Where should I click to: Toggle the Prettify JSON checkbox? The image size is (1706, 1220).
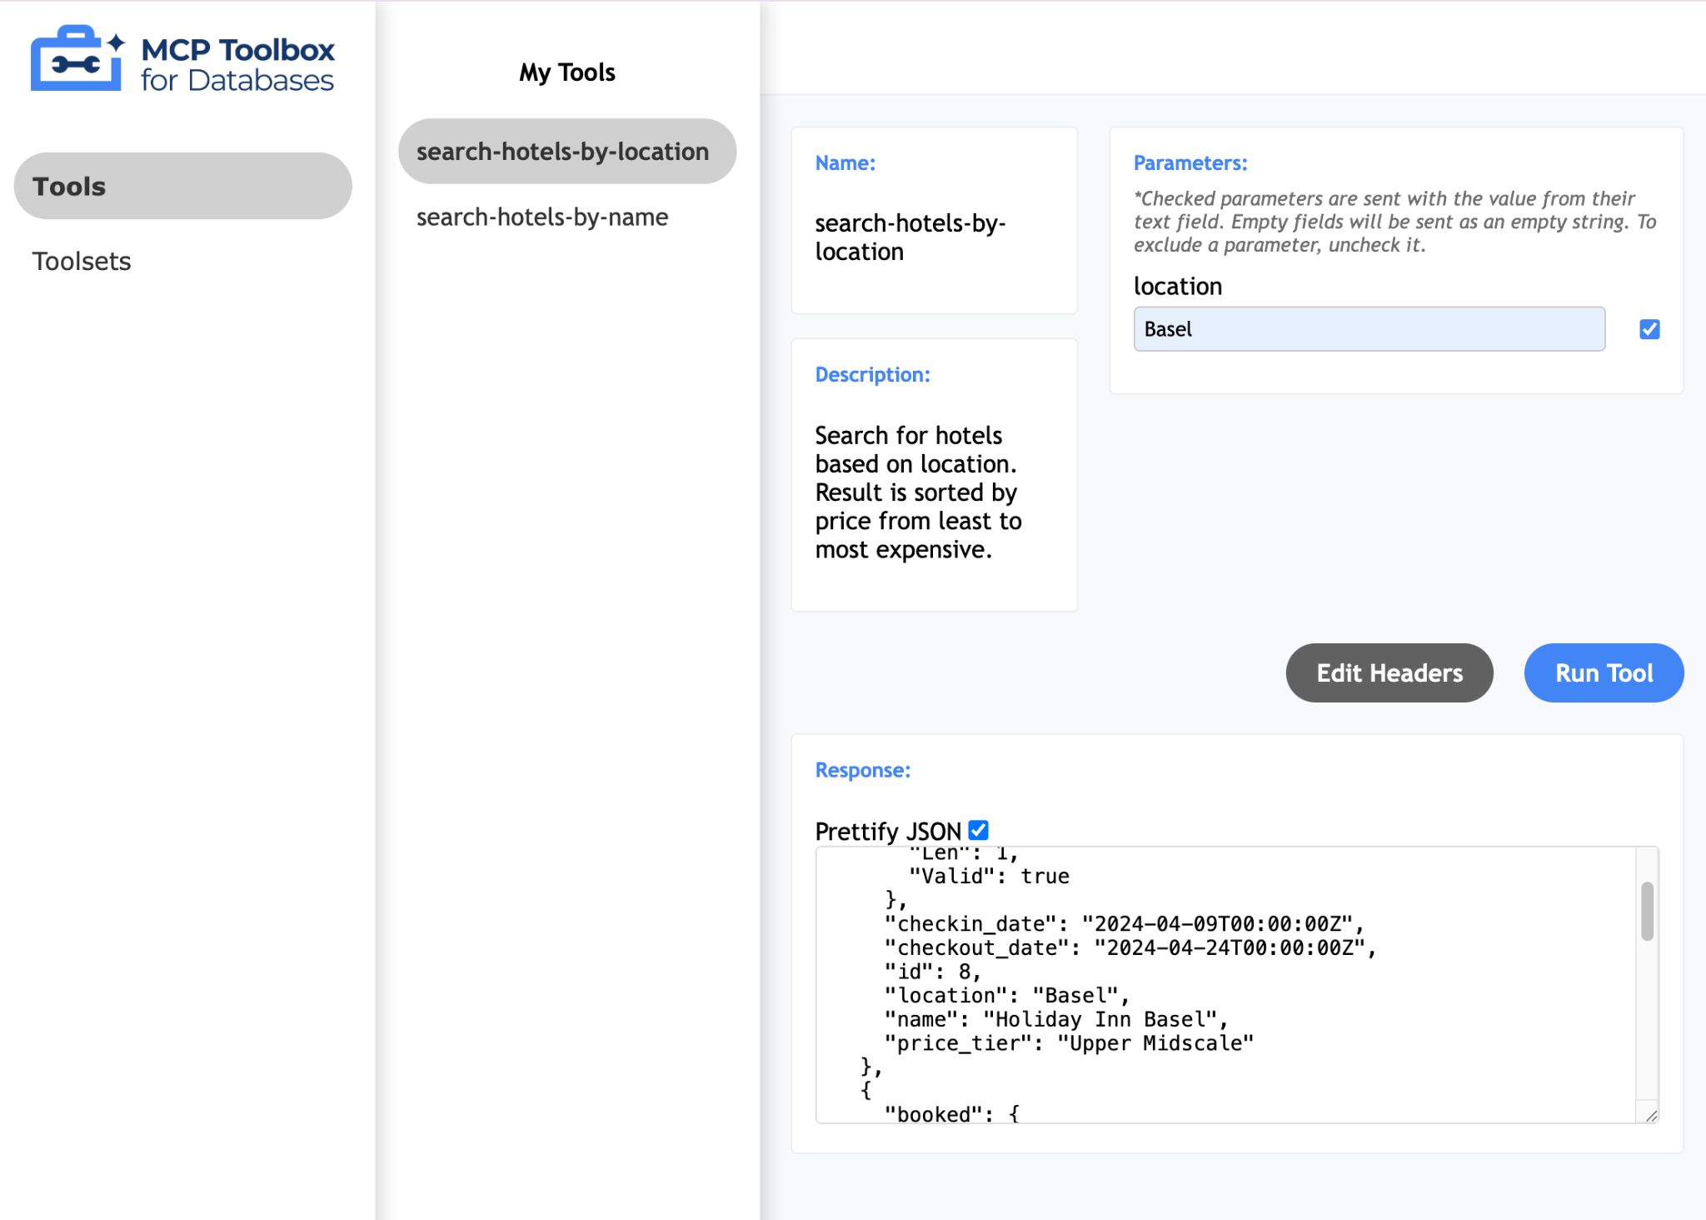click(x=979, y=830)
